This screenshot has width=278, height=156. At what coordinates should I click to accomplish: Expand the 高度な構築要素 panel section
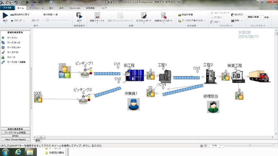(x=16, y=129)
